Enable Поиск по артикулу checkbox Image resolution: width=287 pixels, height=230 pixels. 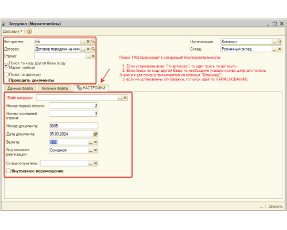(x=6, y=74)
